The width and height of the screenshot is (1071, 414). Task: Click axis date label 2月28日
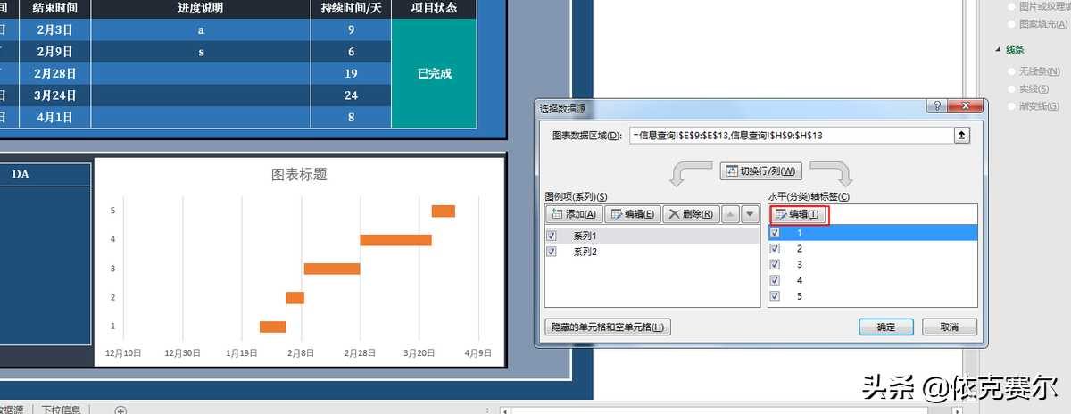click(x=361, y=353)
